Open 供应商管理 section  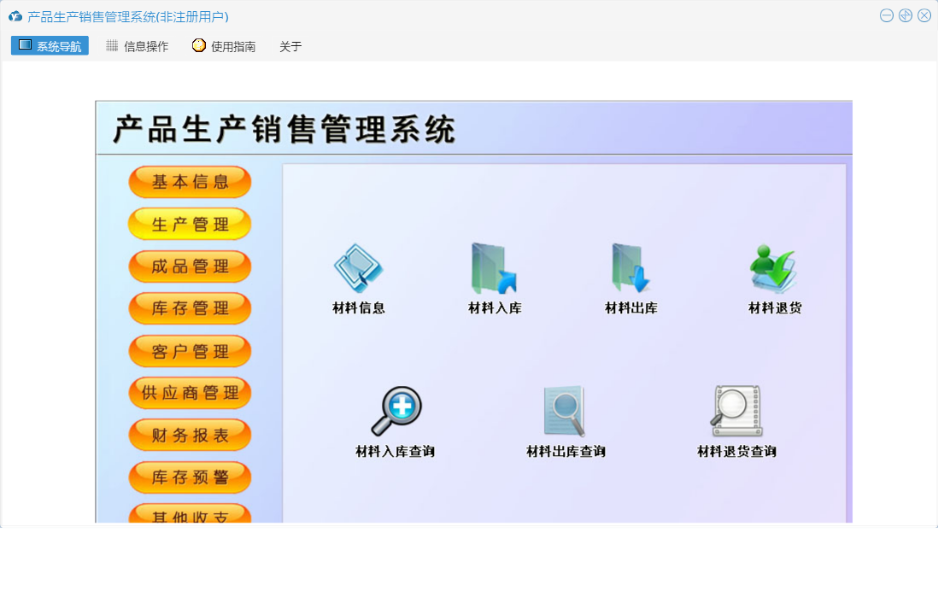click(x=190, y=393)
